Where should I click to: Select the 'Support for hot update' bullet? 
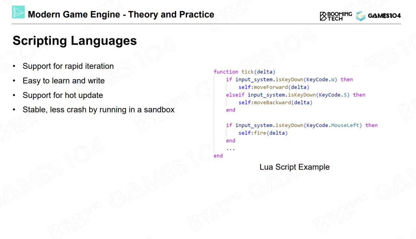[x=63, y=95]
